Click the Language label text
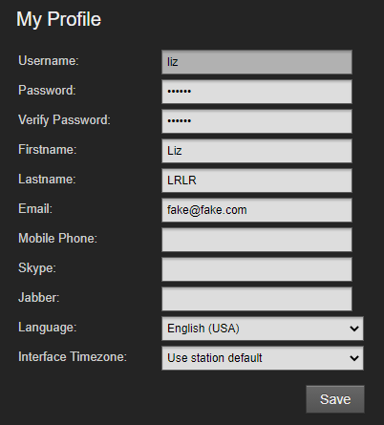The width and height of the screenshot is (384, 425). pyautogui.click(x=48, y=328)
